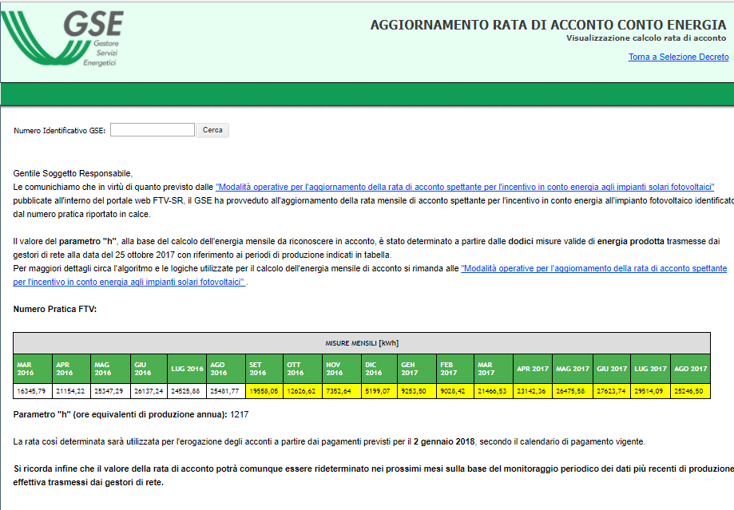Select the MAR 2017 column header
This screenshot has width=734, height=510.
(494, 369)
